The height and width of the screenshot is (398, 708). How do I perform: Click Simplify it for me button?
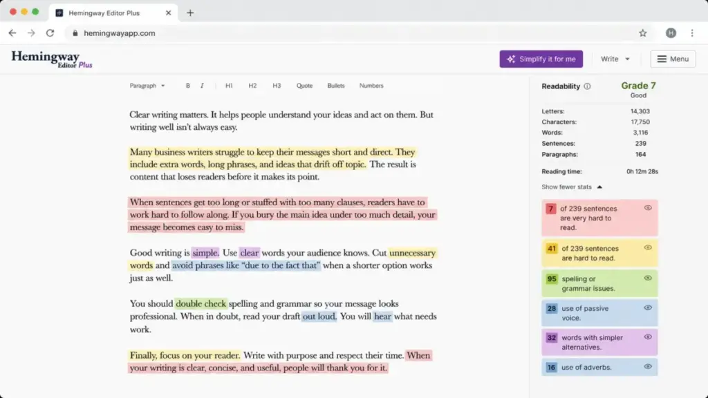541,59
